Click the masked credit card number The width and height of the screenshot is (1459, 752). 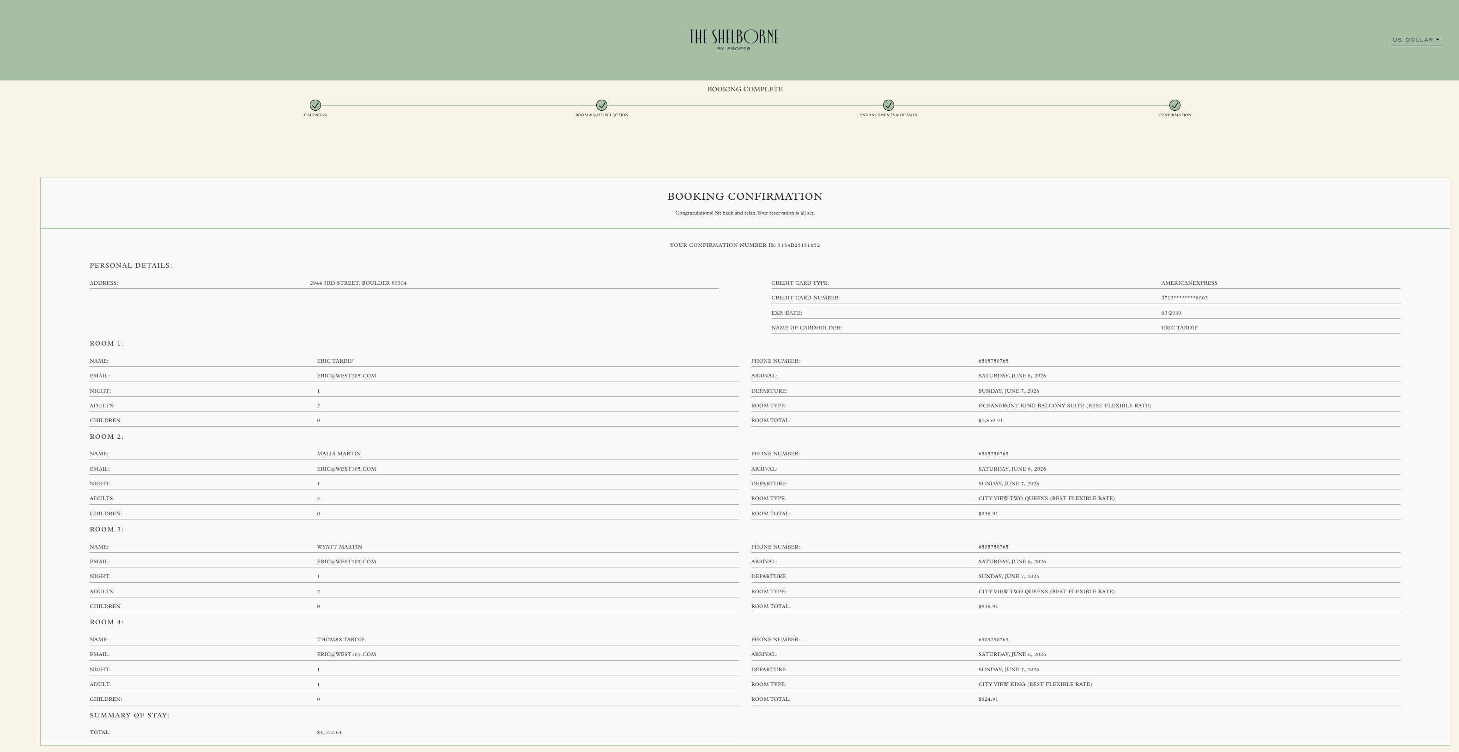[x=1184, y=298]
